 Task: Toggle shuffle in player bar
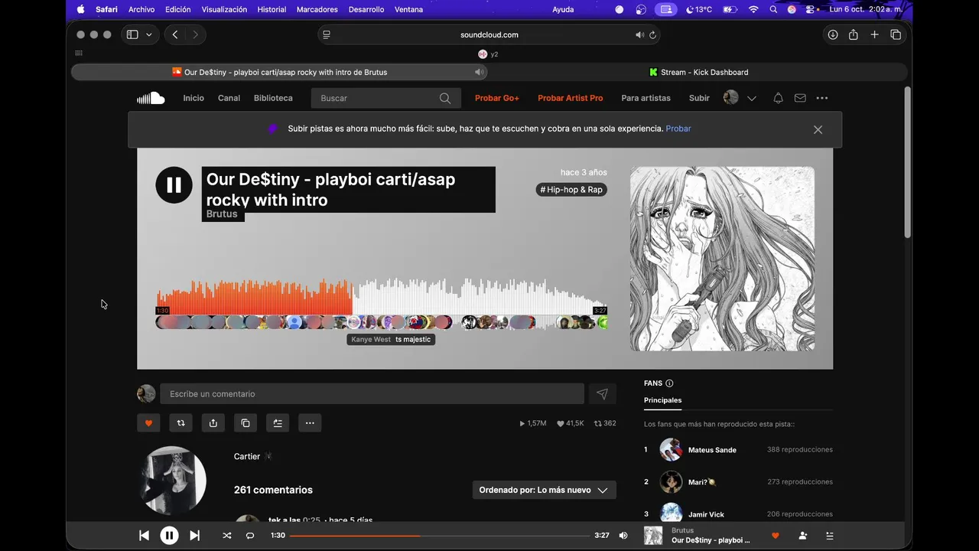226,536
